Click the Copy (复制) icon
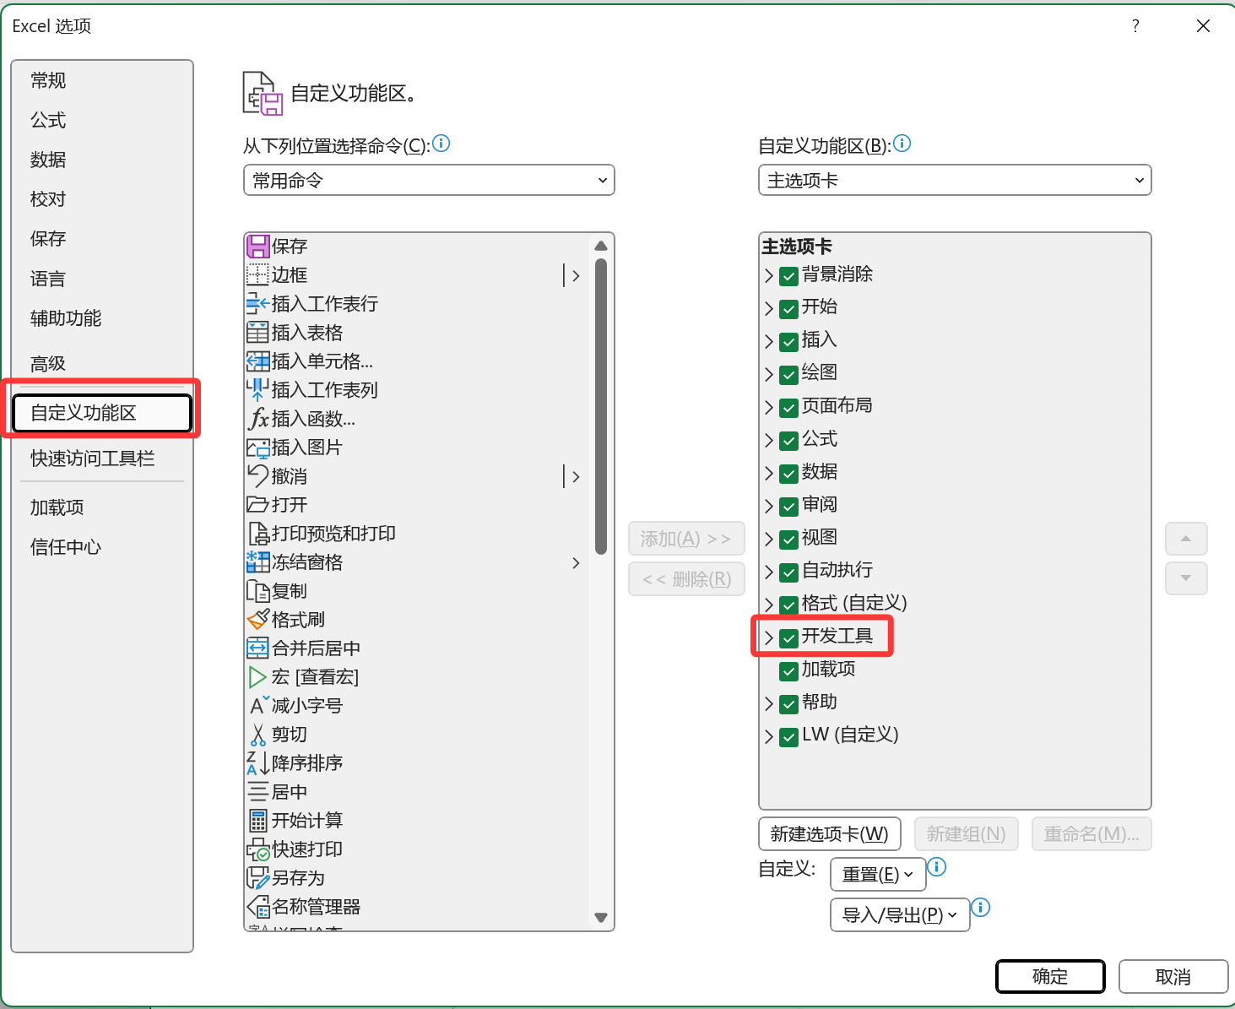The height and width of the screenshot is (1009, 1235). [x=257, y=591]
